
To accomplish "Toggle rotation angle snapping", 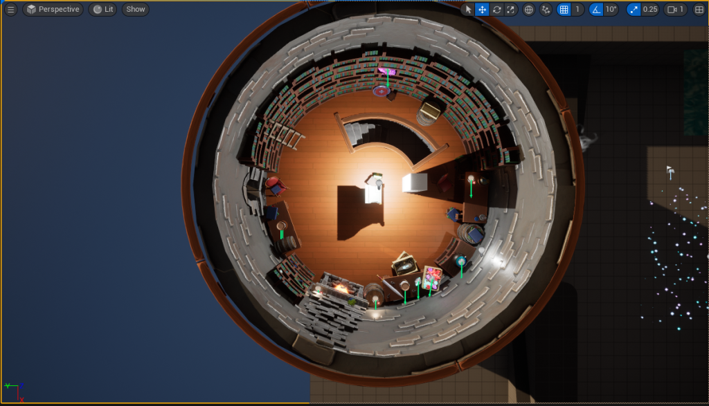I will tap(595, 10).
